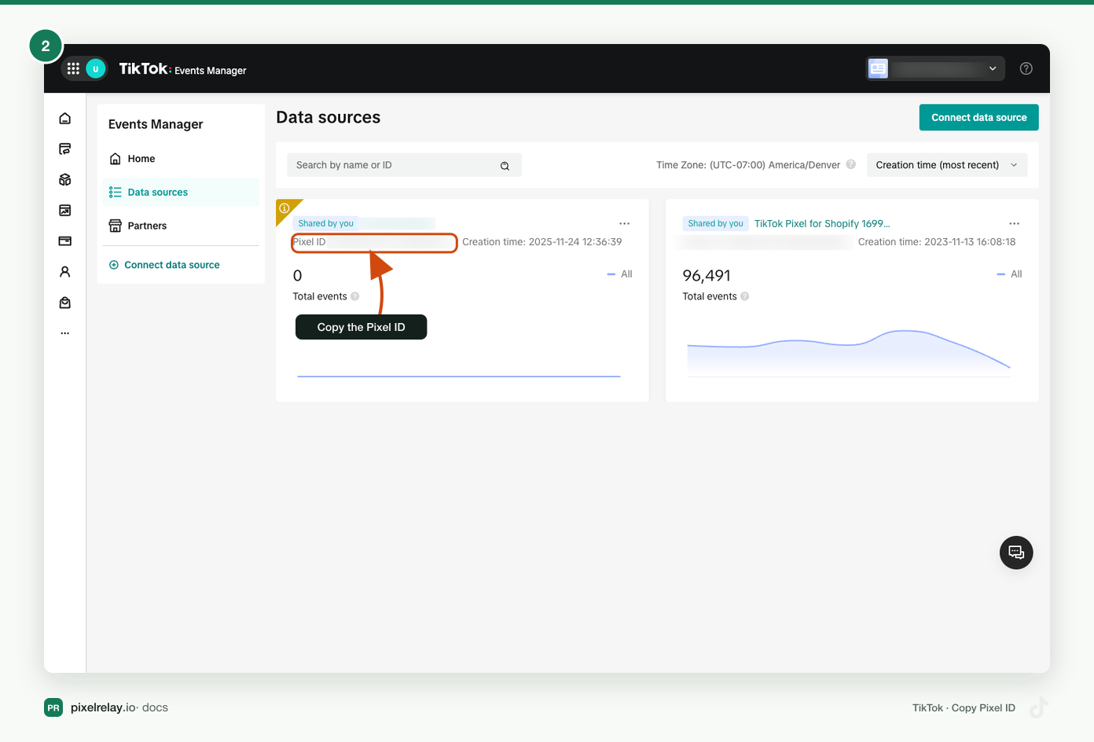Open the chat-card icon in left rail

[65, 149]
